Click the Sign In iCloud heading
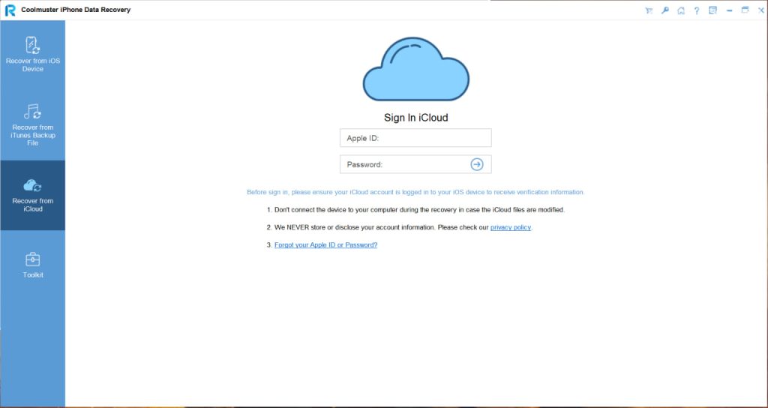The width and height of the screenshot is (768, 408). pyautogui.click(x=415, y=118)
